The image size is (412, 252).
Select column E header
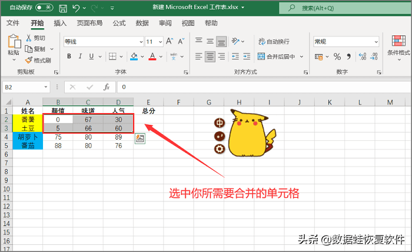click(148, 102)
